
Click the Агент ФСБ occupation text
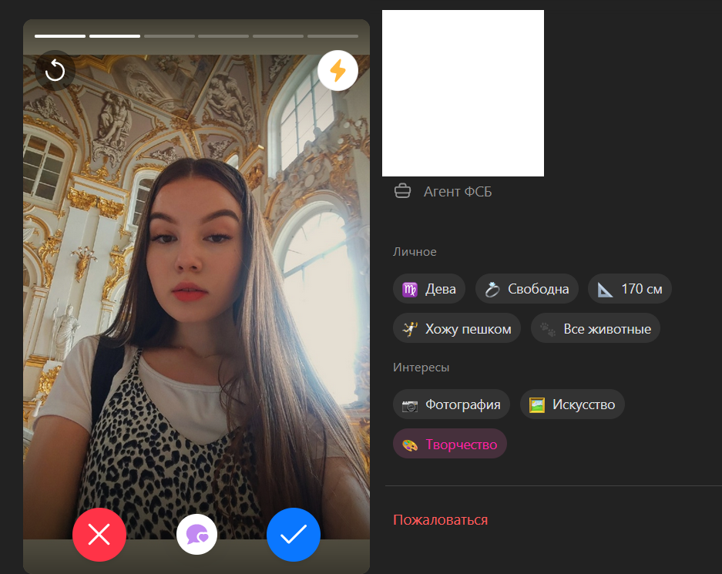click(x=458, y=192)
